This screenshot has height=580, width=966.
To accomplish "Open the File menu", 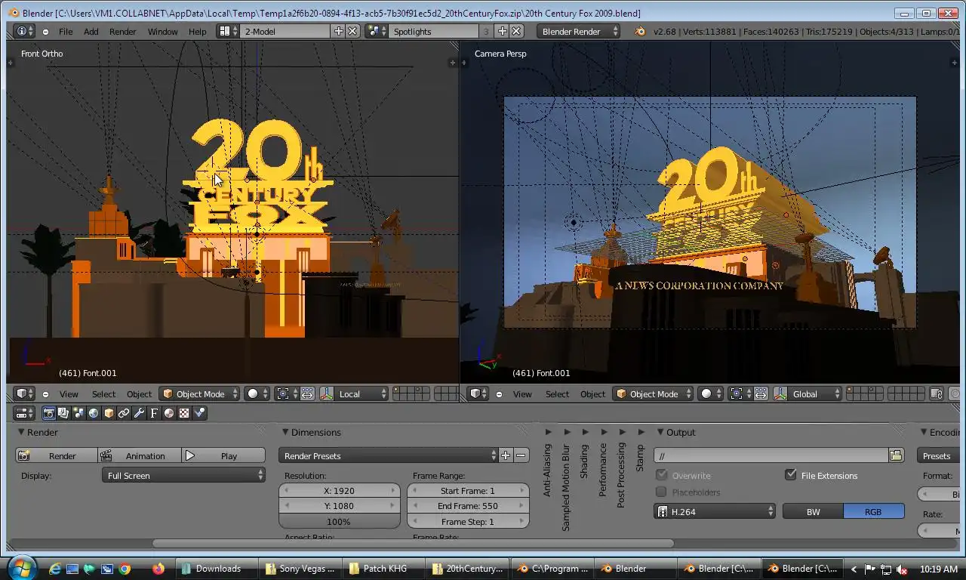I will click(x=66, y=31).
